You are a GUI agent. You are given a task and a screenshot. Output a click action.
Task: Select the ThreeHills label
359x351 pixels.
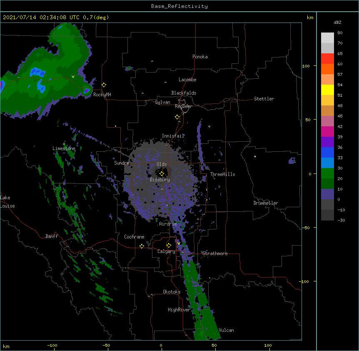[x=222, y=174]
